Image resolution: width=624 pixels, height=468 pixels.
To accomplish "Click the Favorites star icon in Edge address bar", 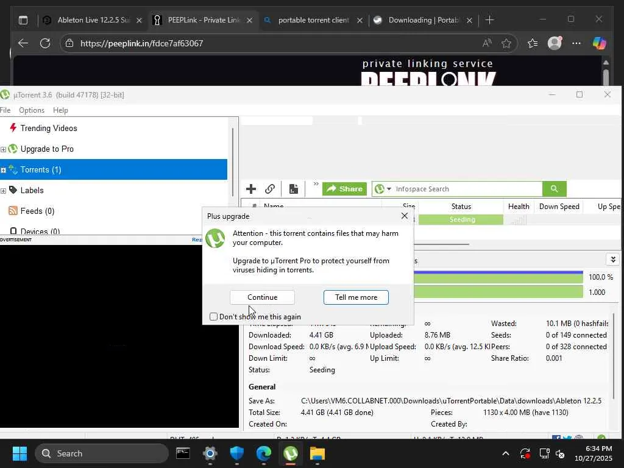I will tap(506, 43).
